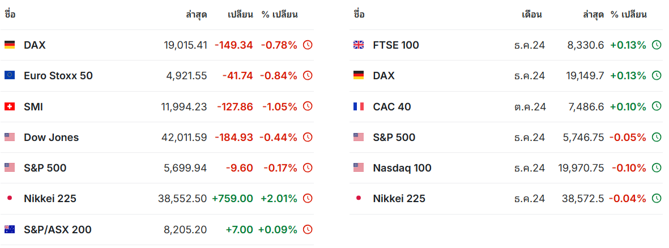The width and height of the screenshot is (669, 248).
Task: Click the UK flag beside FTSE 100
Action: point(359,45)
